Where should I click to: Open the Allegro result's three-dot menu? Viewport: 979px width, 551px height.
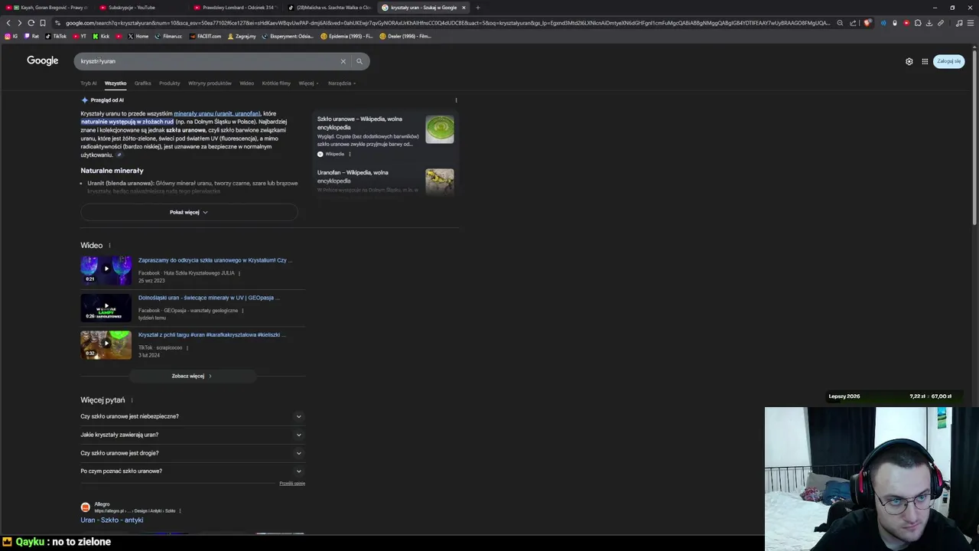pyautogui.click(x=180, y=510)
